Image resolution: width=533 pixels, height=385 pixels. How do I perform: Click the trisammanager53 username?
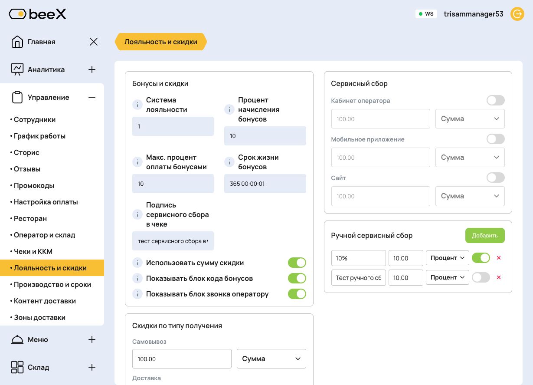click(474, 14)
